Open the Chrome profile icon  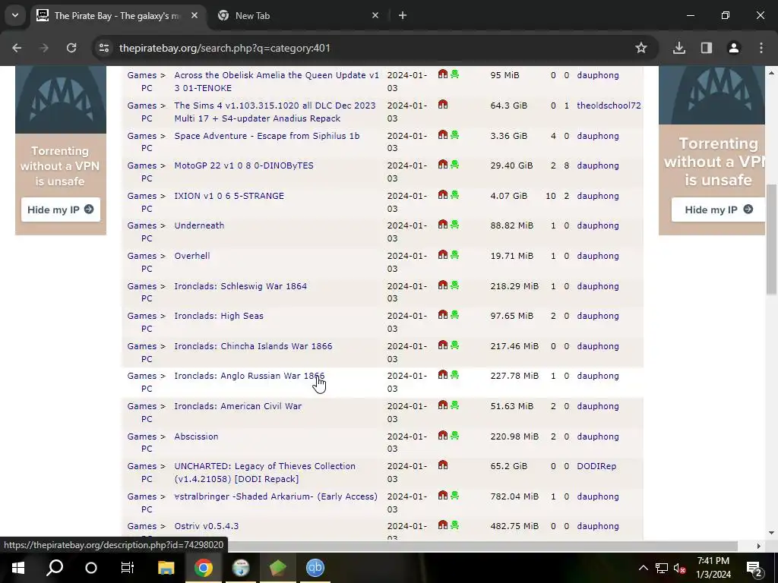click(x=733, y=48)
